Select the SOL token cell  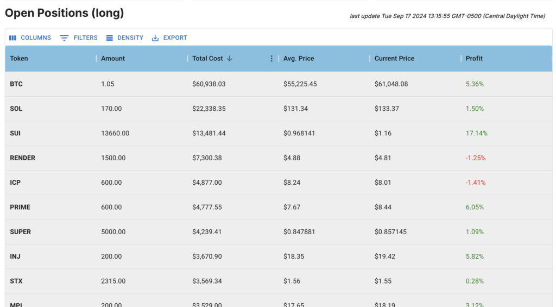(x=50, y=109)
